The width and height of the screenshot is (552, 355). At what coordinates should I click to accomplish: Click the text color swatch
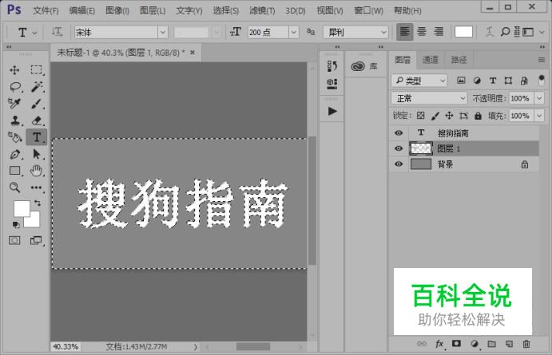click(463, 32)
